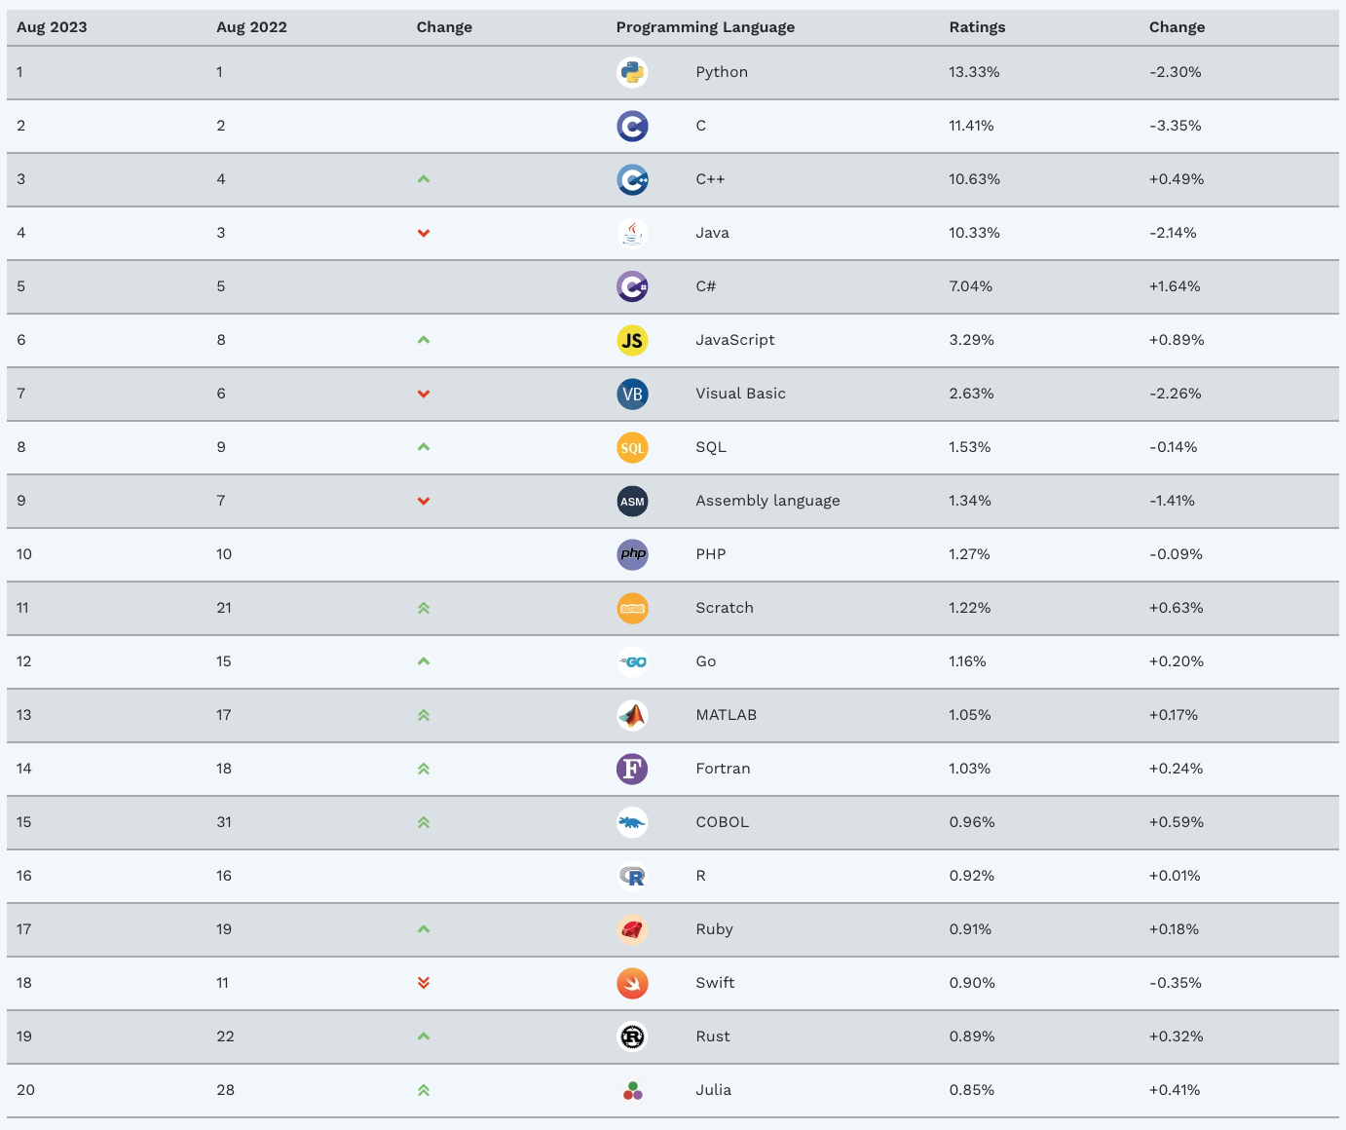
Task: Click the Python logo icon
Action: coord(632,72)
